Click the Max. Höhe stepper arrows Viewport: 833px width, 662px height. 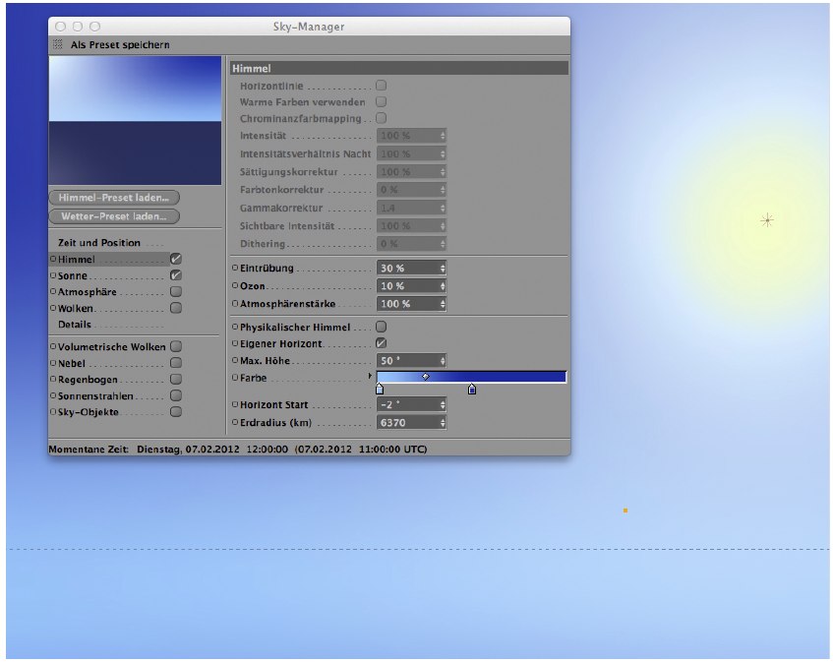[x=443, y=361]
